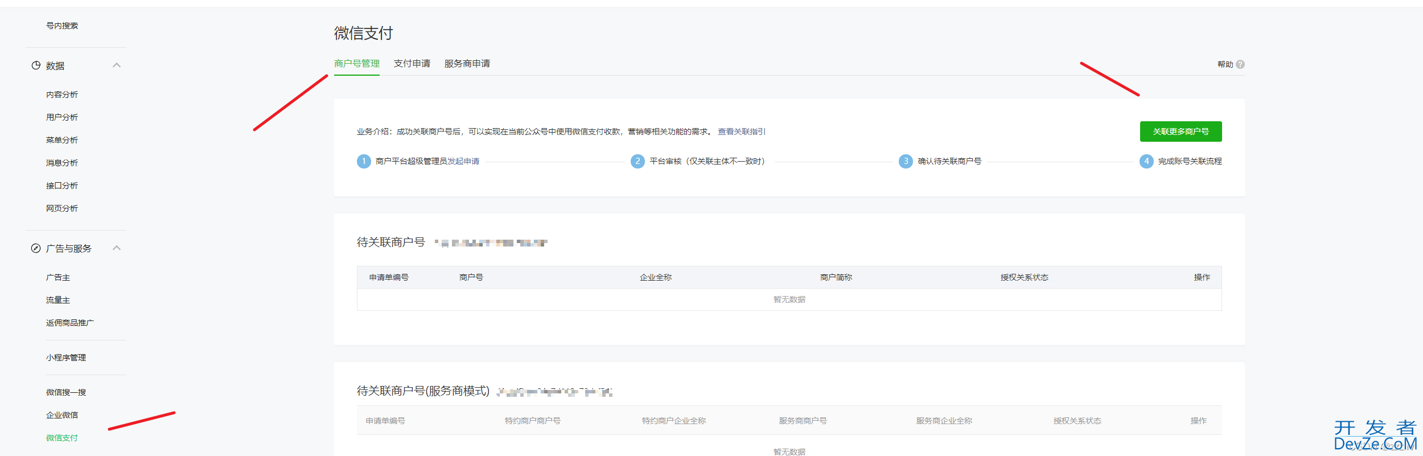Image resolution: width=1423 pixels, height=456 pixels.
Task: Click the 关联更多商户号 button
Action: pyautogui.click(x=1181, y=132)
